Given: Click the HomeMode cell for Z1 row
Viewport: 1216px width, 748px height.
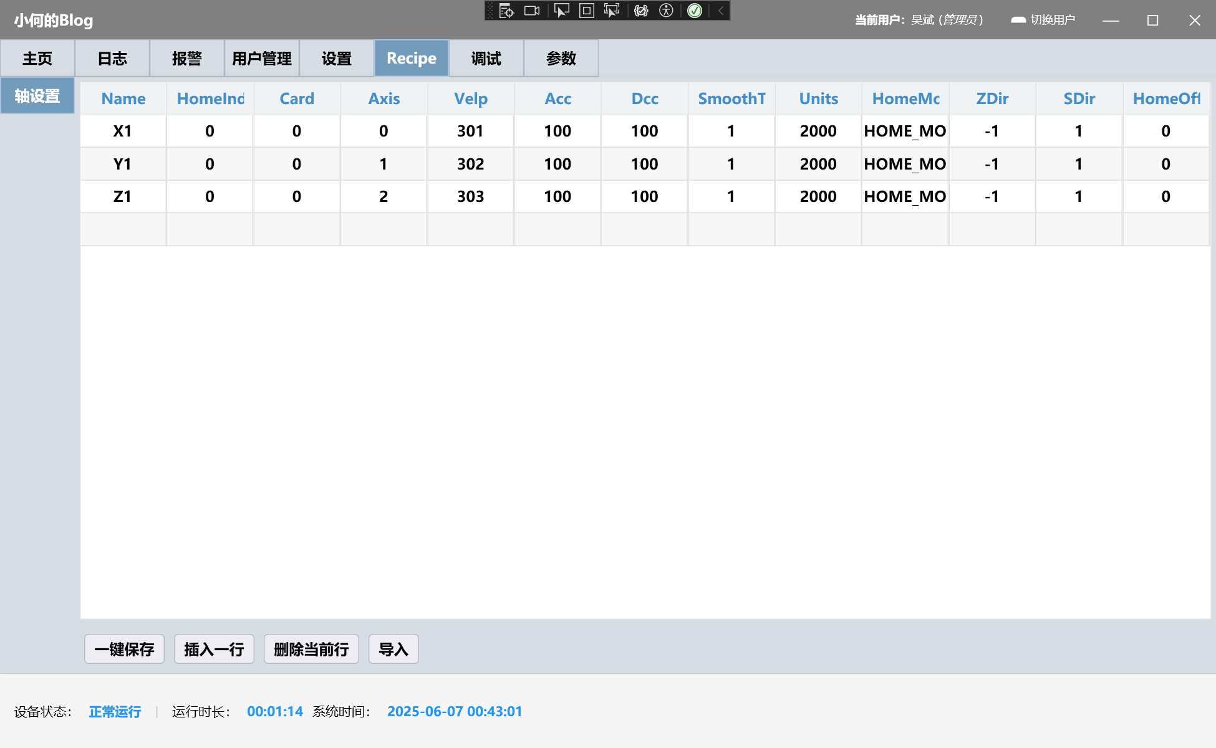Looking at the screenshot, I should coord(905,197).
